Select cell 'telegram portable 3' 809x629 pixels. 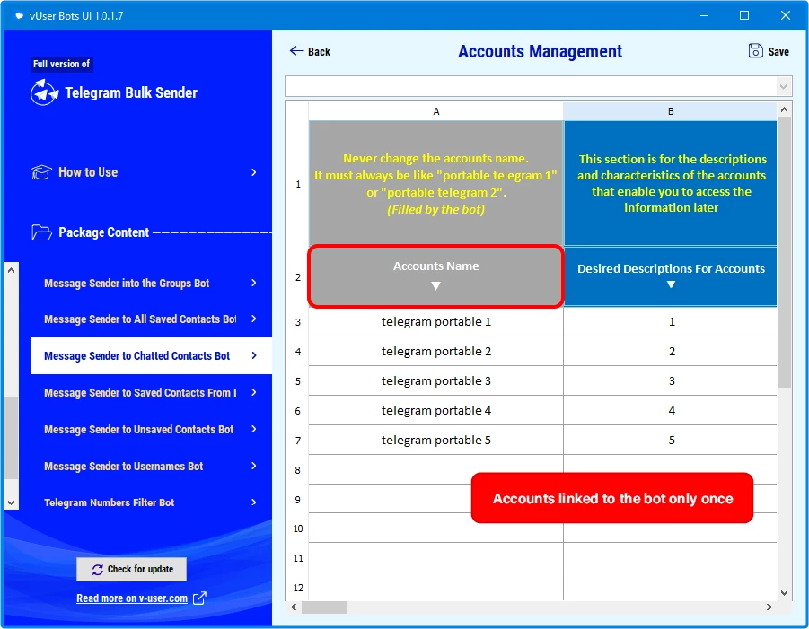pos(436,381)
